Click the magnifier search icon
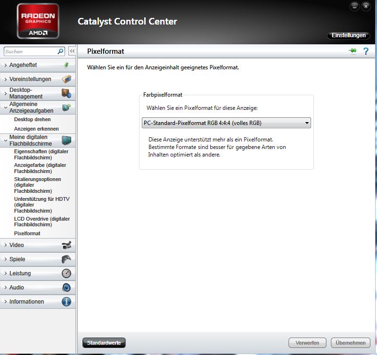Image resolution: width=377 pixels, height=355 pixels. coord(60,51)
